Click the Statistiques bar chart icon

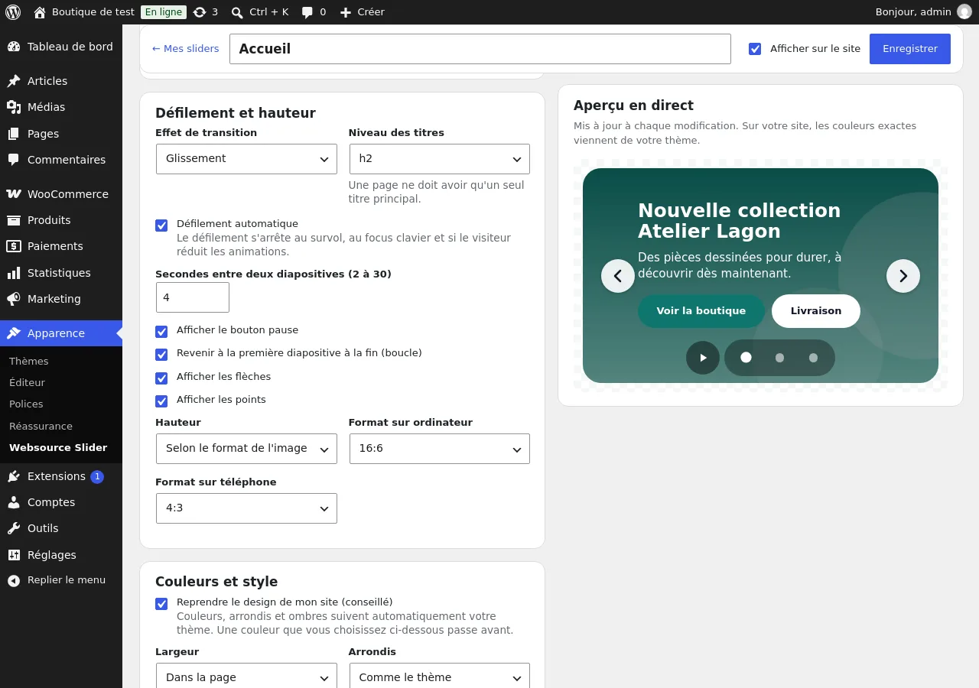(14, 273)
